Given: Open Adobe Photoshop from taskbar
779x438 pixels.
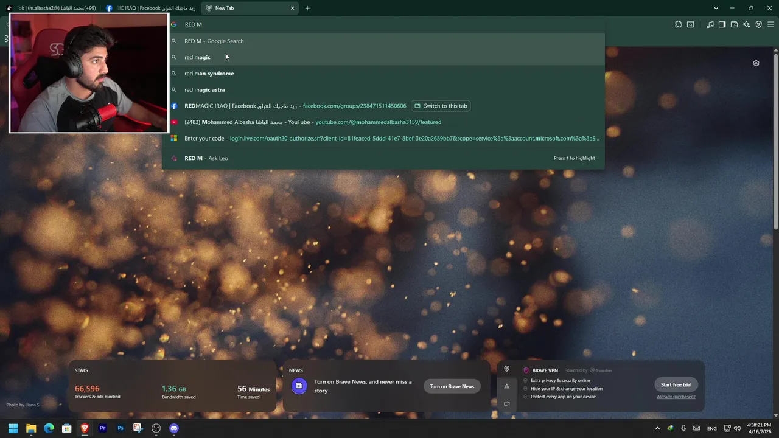Looking at the screenshot, I should (x=121, y=428).
